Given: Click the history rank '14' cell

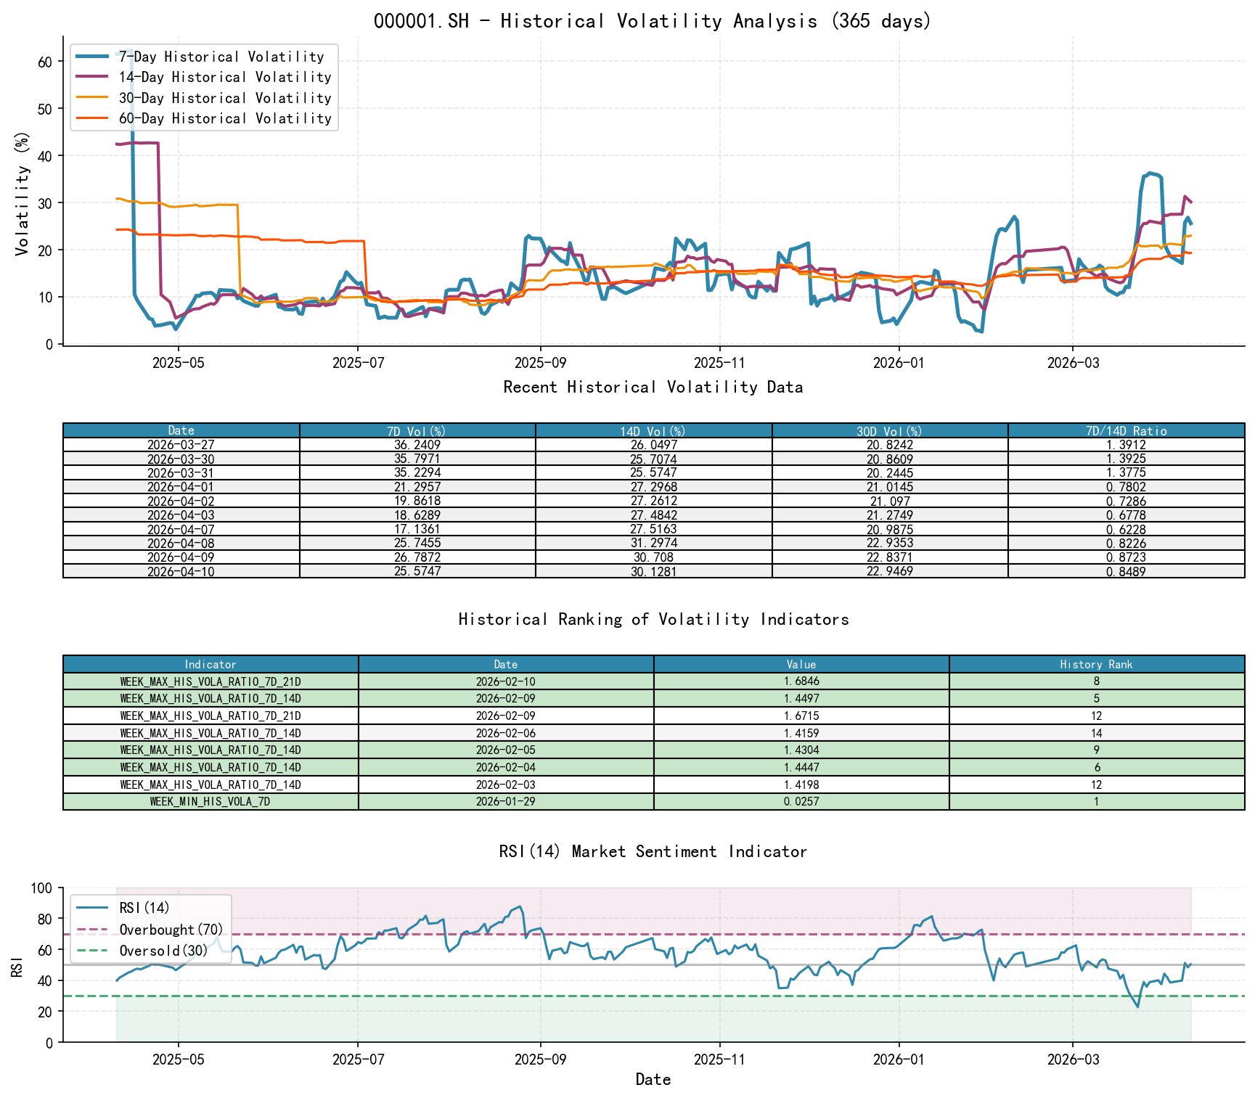Looking at the screenshot, I should tap(1097, 733).
